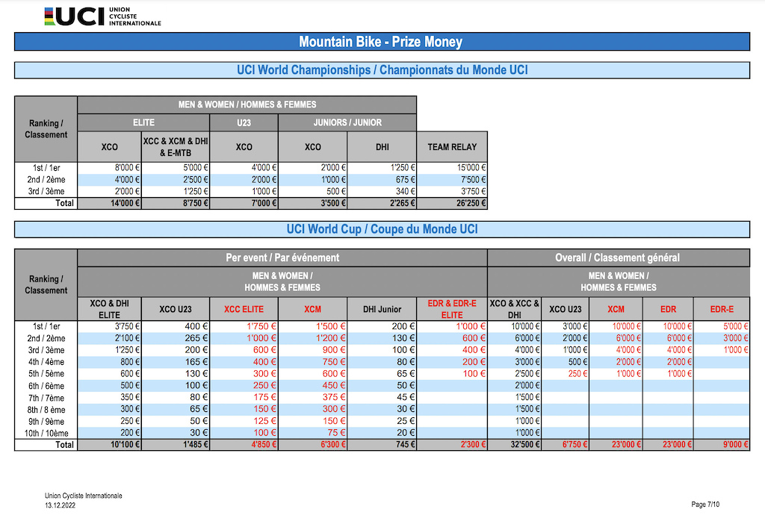Viewport: 765px width, 521px height.
Task: Click the '8'750 €' total cell
Action: pyautogui.click(x=176, y=203)
